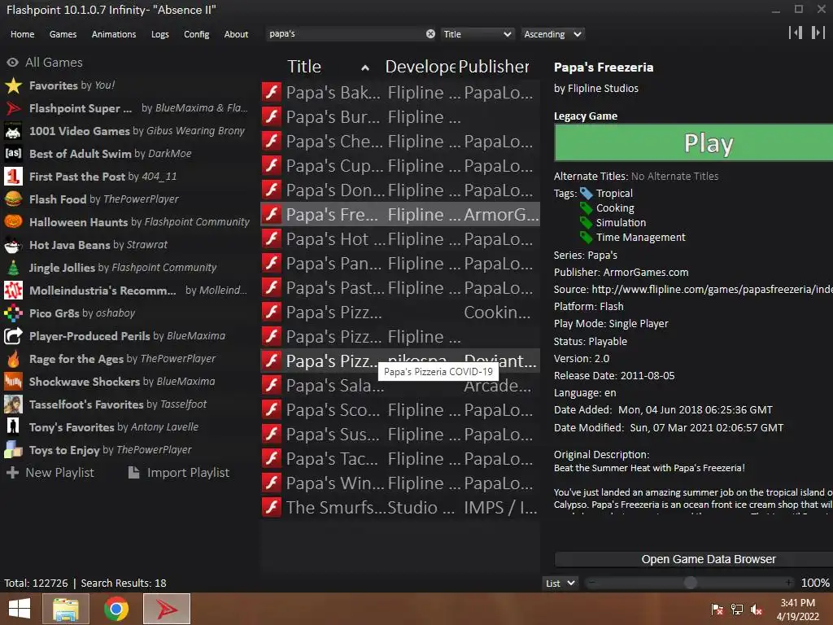Click the Tropical tag icon
Viewport: 833px width, 625px height.
(x=586, y=194)
